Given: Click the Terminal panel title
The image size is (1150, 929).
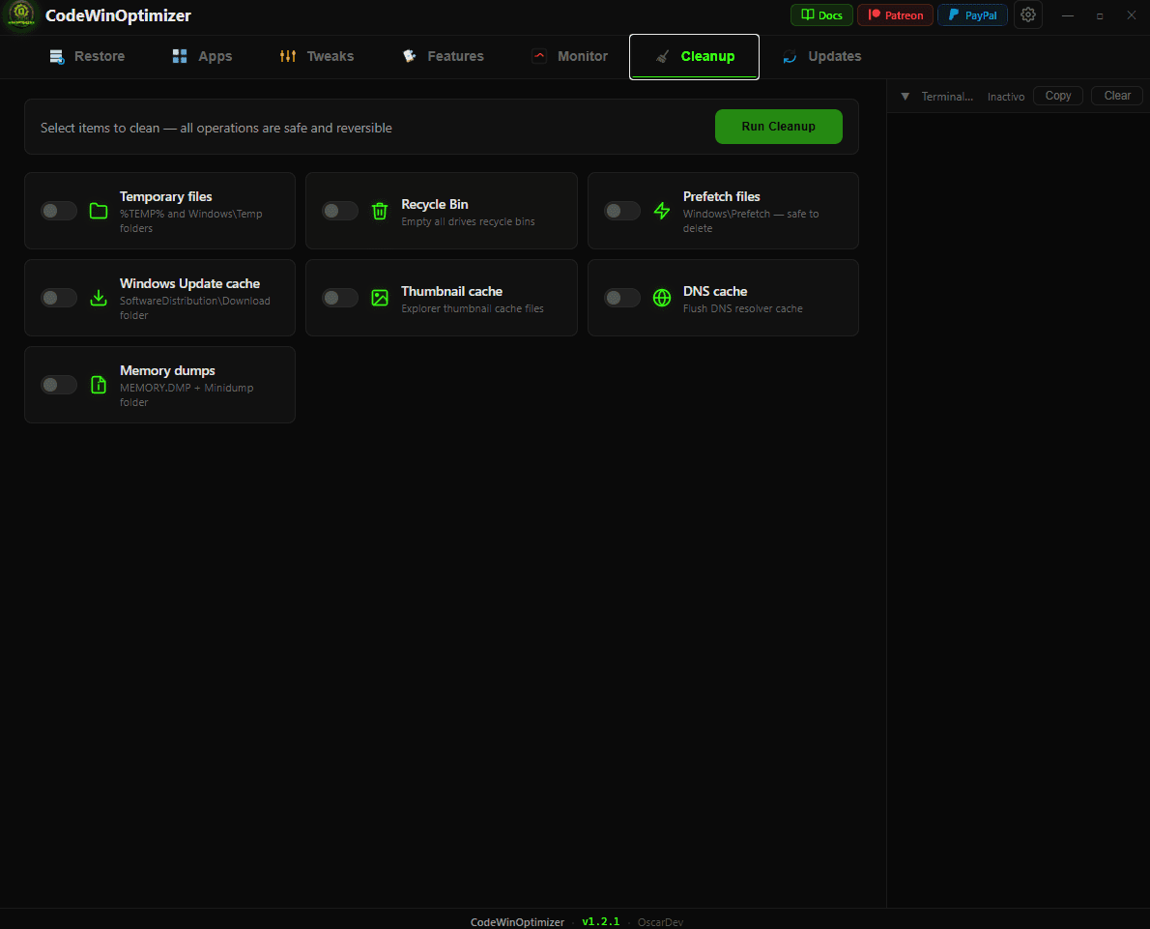Looking at the screenshot, I should [947, 96].
